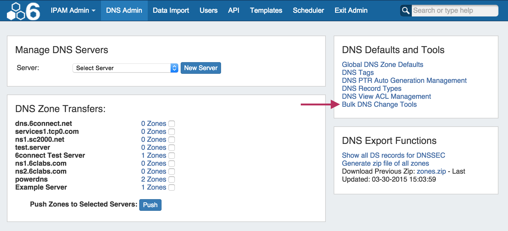
Task: Focus the Search or type help field
Action: (454, 11)
